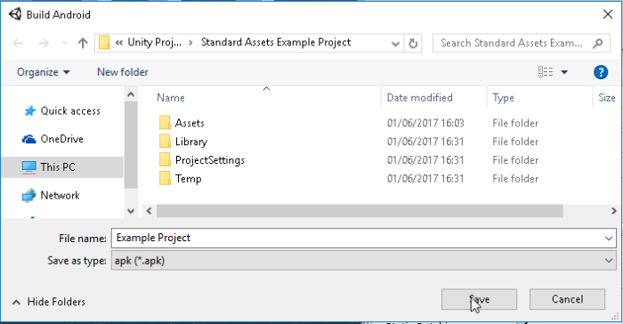This screenshot has width=623, height=324.
Task: Click the search magnifier icon
Action: click(x=597, y=43)
